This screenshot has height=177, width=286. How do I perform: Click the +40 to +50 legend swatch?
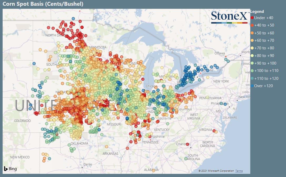pos(252,25)
